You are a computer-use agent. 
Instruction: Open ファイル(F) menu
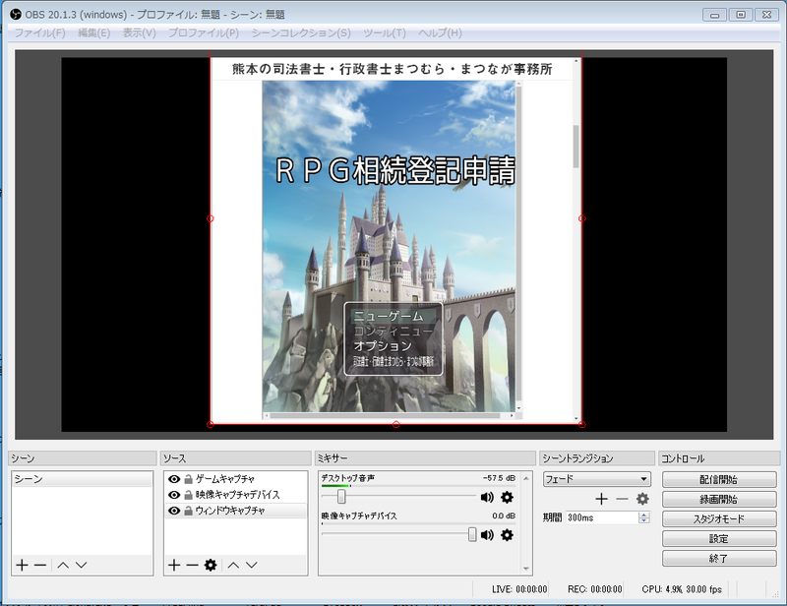click(39, 33)
